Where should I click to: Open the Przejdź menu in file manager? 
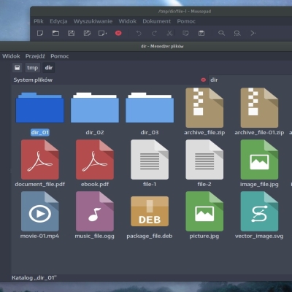click(35, 56)
